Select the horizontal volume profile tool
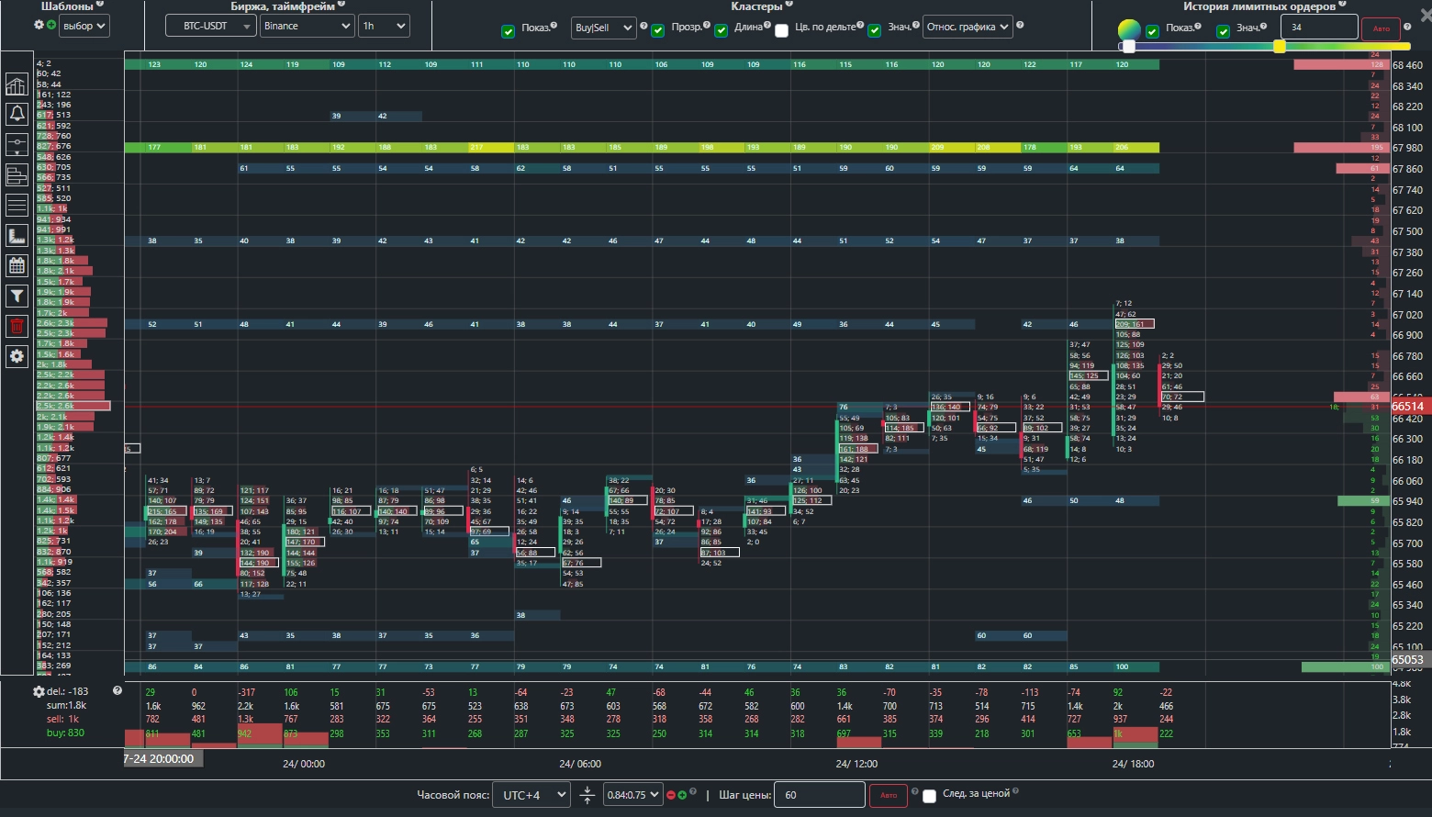The width and height of the screenshot is (1432, 817). (x=17, y=174)
